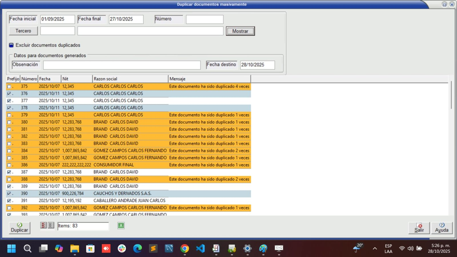Screen dimensions: 457x257
Task: Check the checkbox for document 375
Action: [9, 87]
